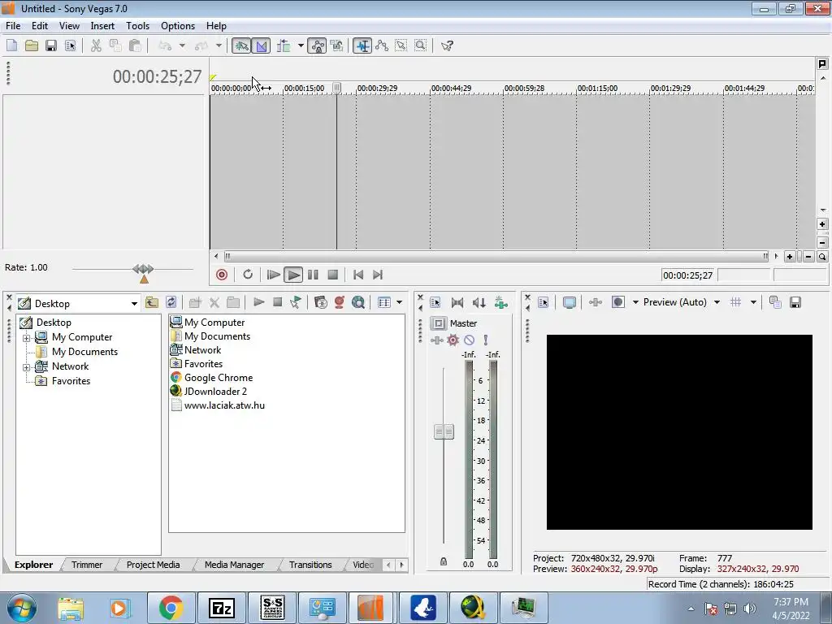The width and height of the screenshot is (832, 624).
Task: Select the Normal Edit tool
Action: tap(362, 45)
